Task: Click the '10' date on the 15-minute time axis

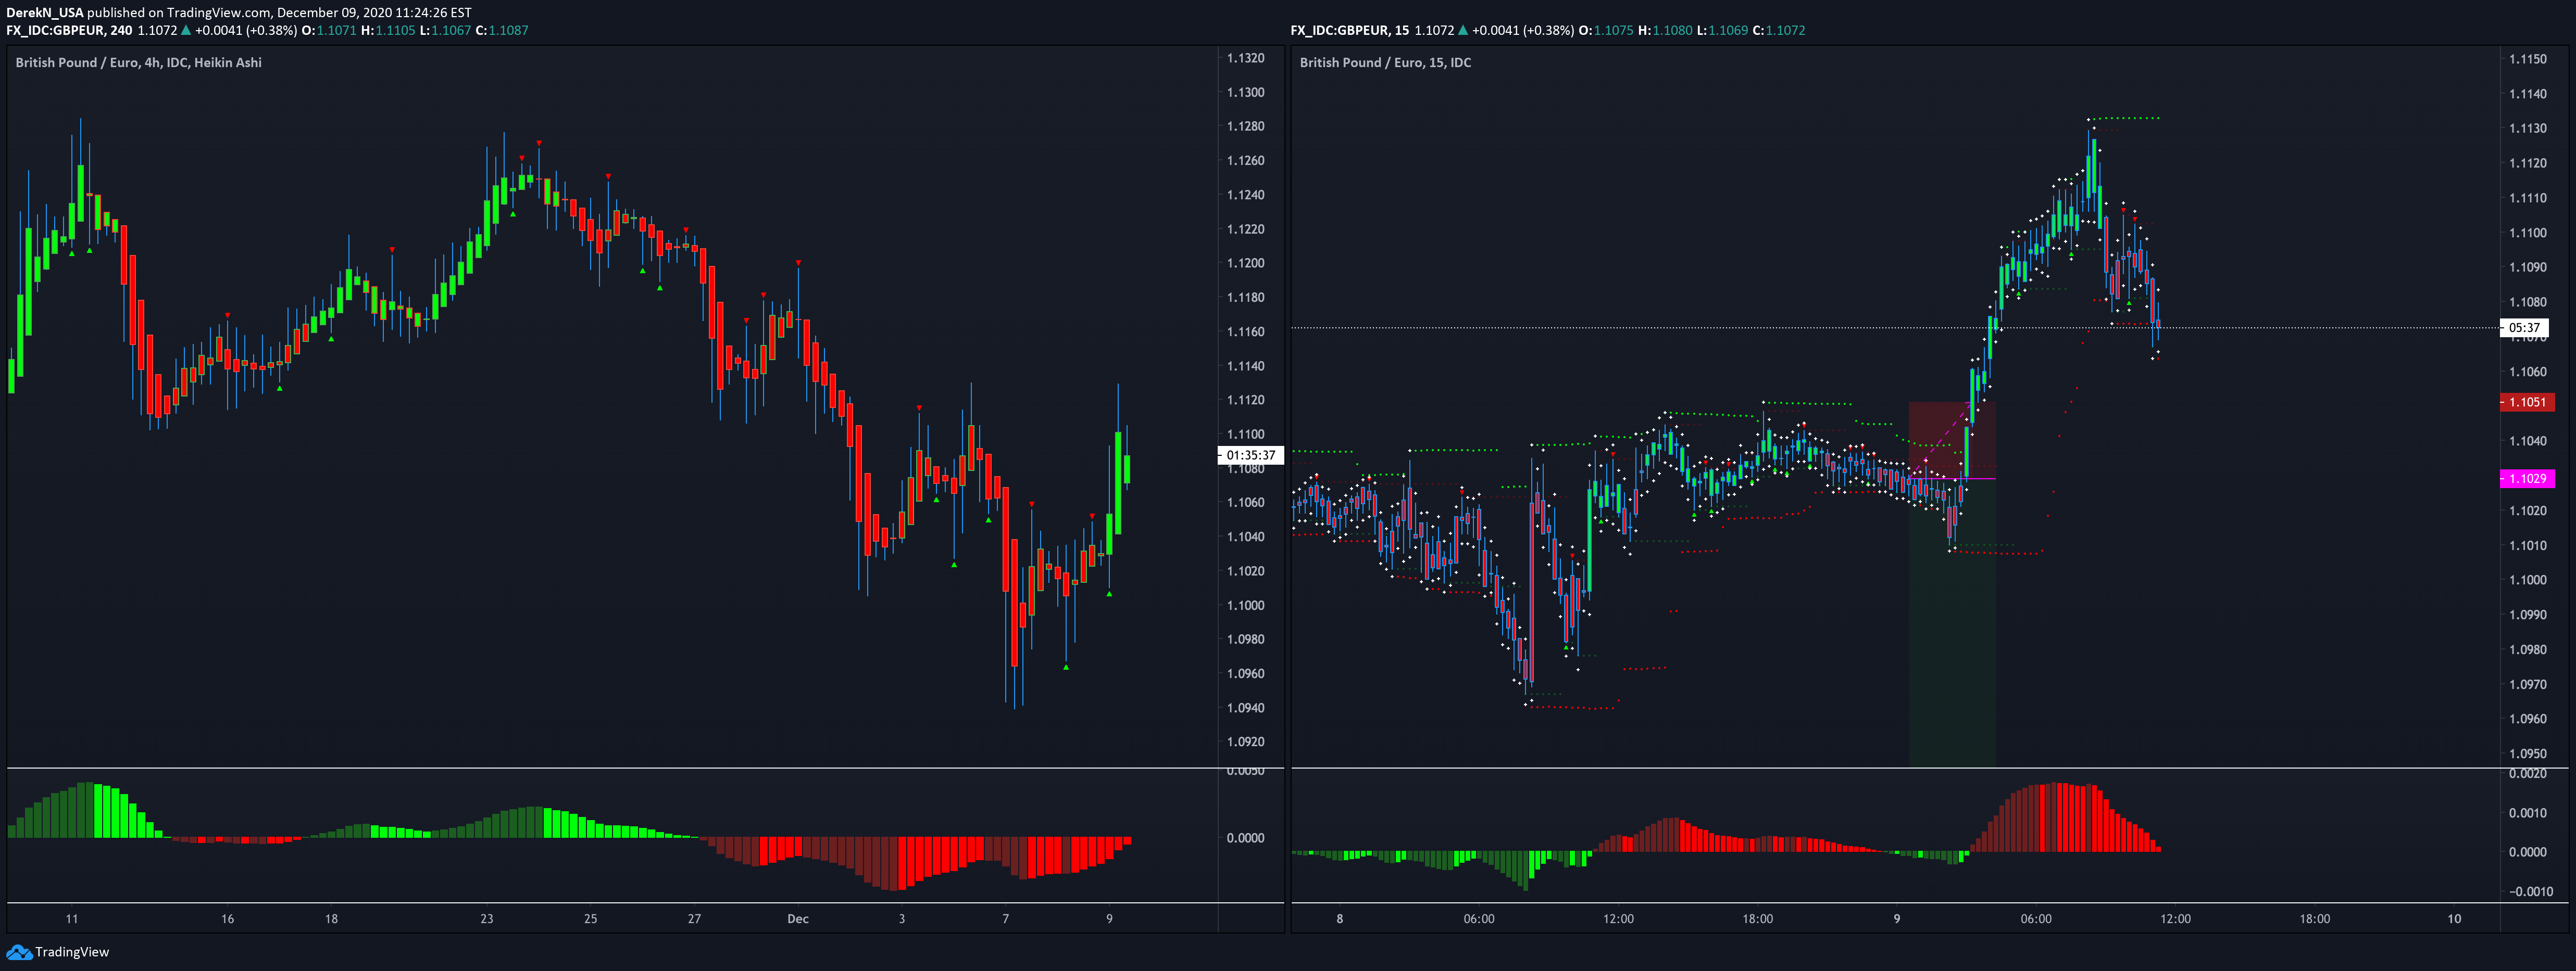Action: point(2454,919)
